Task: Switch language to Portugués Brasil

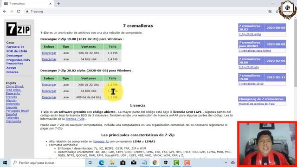Action: tap(17, 111)
